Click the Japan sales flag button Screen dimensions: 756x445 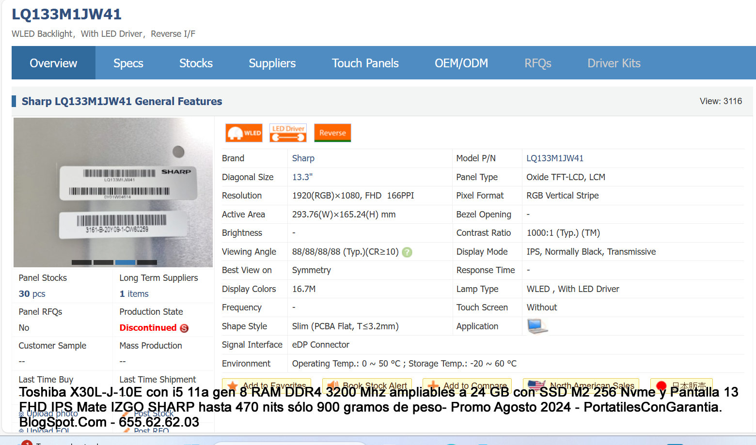(681, 385)
